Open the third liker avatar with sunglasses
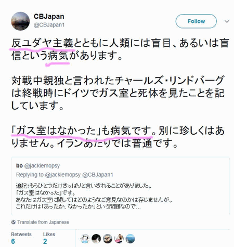 click(108, 239)
